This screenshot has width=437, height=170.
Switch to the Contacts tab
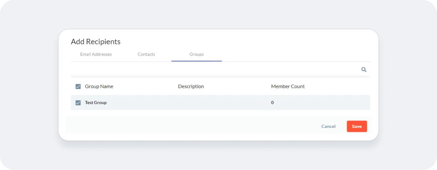146,54
